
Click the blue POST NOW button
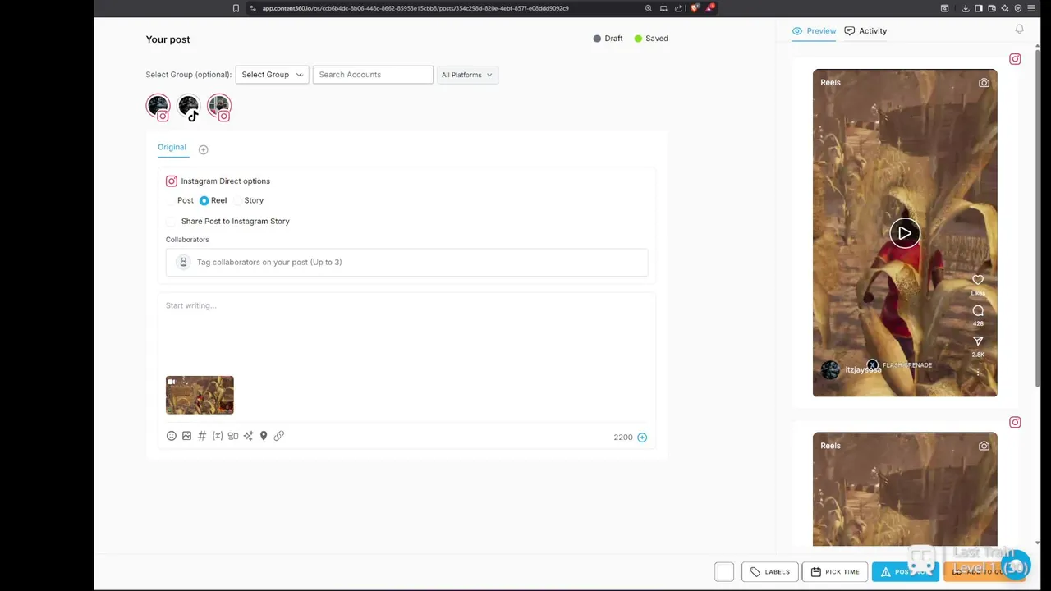(x=905, y=572)
